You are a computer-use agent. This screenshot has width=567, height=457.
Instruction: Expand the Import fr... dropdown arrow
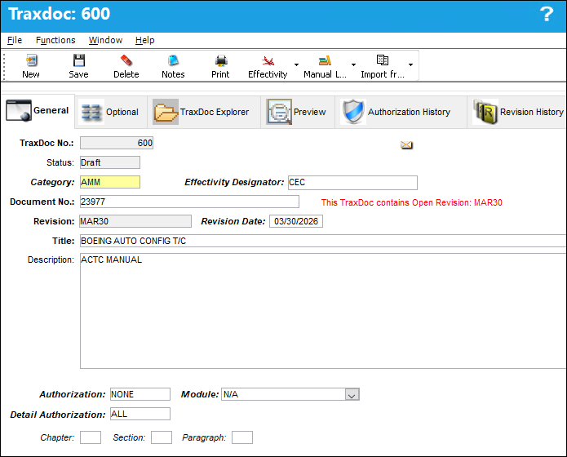point(411,64)
